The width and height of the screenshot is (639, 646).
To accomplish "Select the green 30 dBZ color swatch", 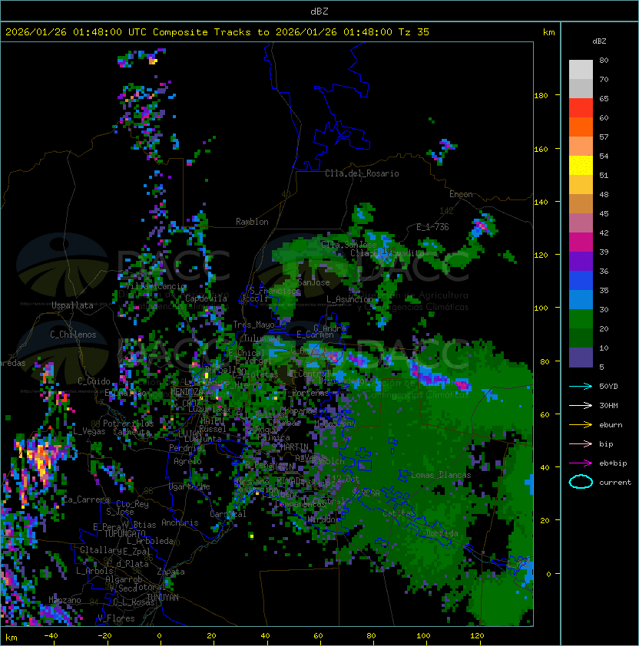I will (581, 318).
